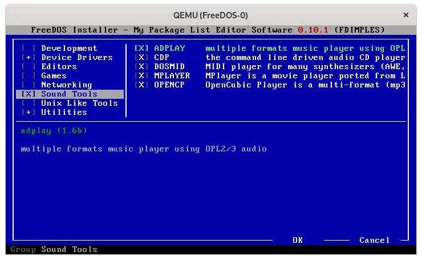The width and height of the screenshot is (422, 260).
Task: Deselect the MPLAYER package checkbox
Action: (x=141, y=76)
